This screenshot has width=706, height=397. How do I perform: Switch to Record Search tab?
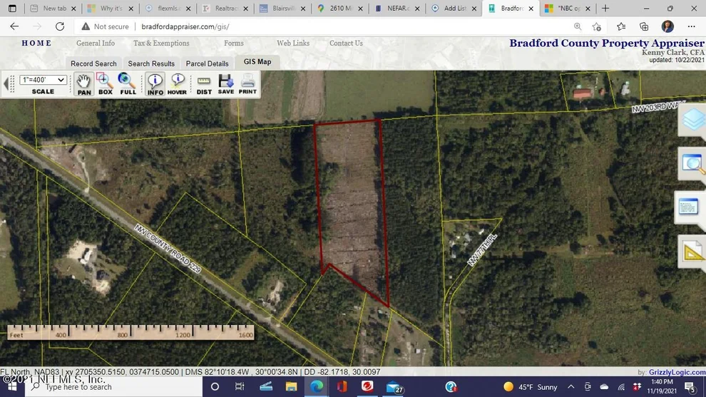[x=93, y=63]
